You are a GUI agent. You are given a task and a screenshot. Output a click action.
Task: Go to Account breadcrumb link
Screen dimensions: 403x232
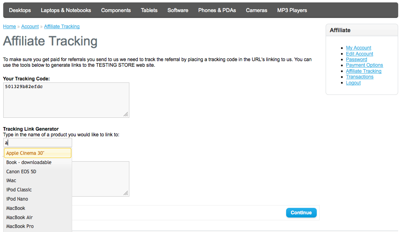tap(30, 27)
